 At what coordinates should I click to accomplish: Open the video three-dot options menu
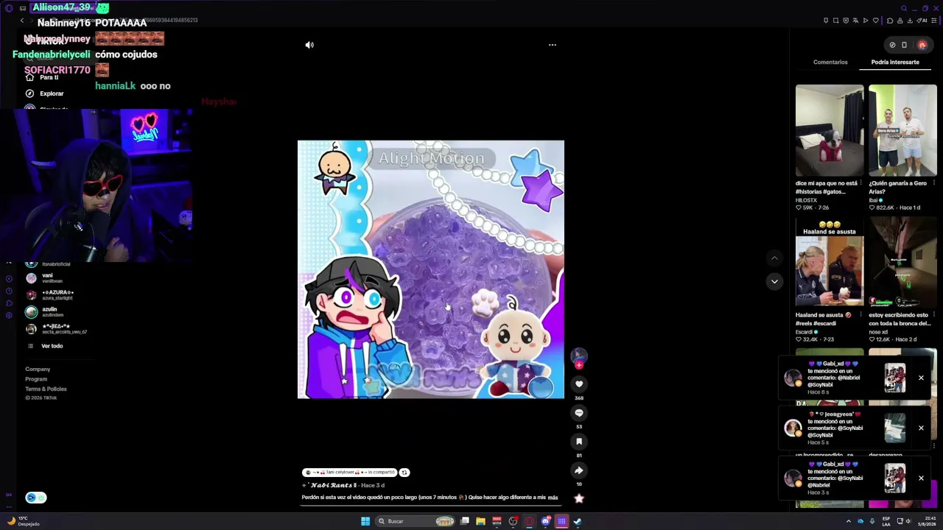[x=553, y=45]
